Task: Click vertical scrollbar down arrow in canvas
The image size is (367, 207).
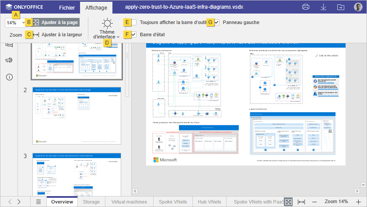Action: coord(363,185)
